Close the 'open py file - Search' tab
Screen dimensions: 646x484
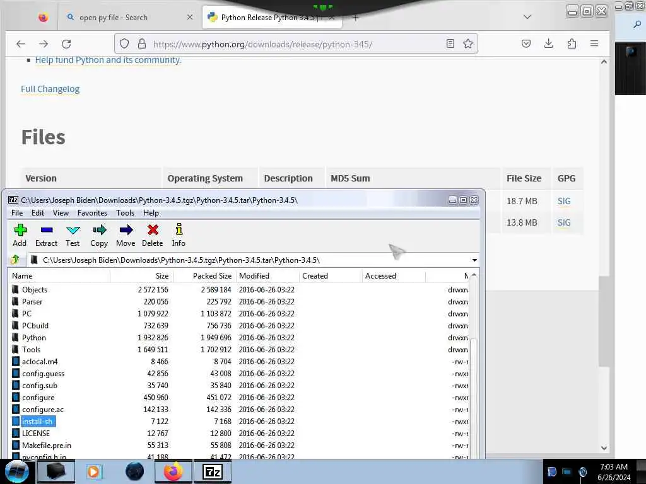click(189, 17)
